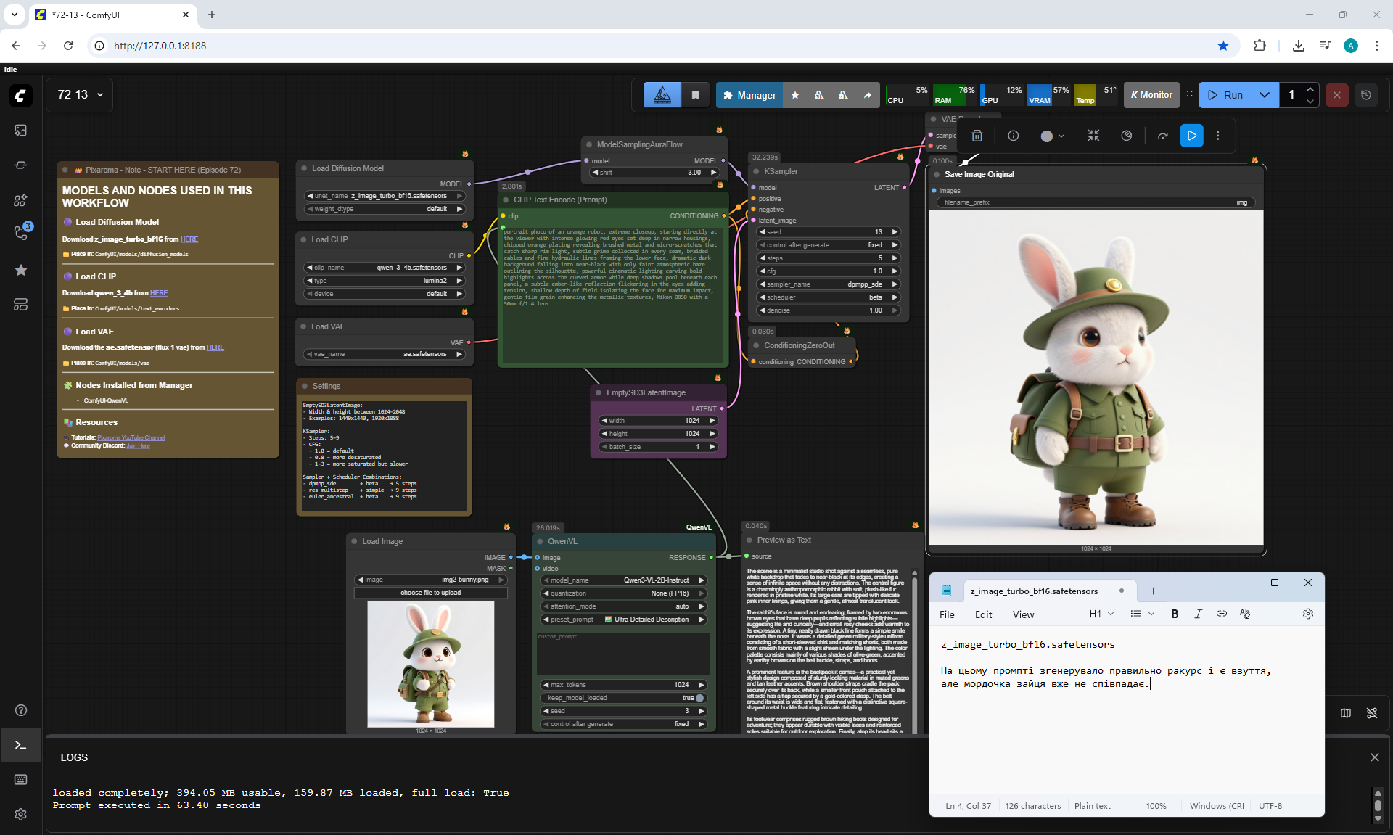Click the Manager button
Screen dimensions: 1393x835
click(x=749, y=95)
